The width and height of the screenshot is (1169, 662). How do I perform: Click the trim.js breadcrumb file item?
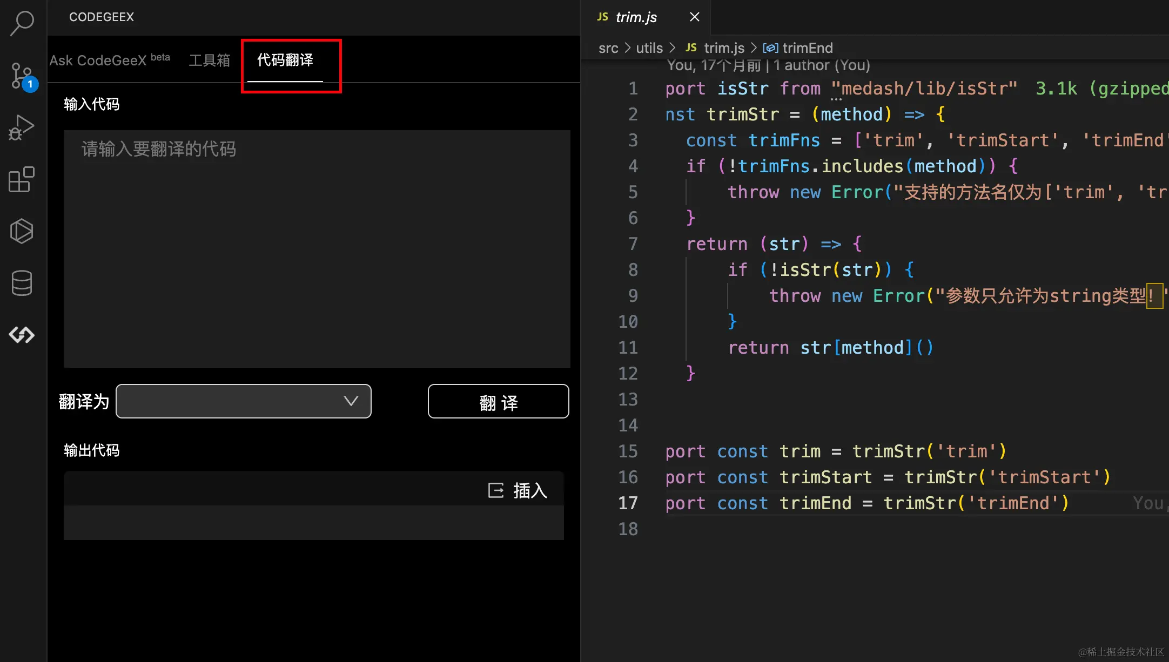[724, 48]
